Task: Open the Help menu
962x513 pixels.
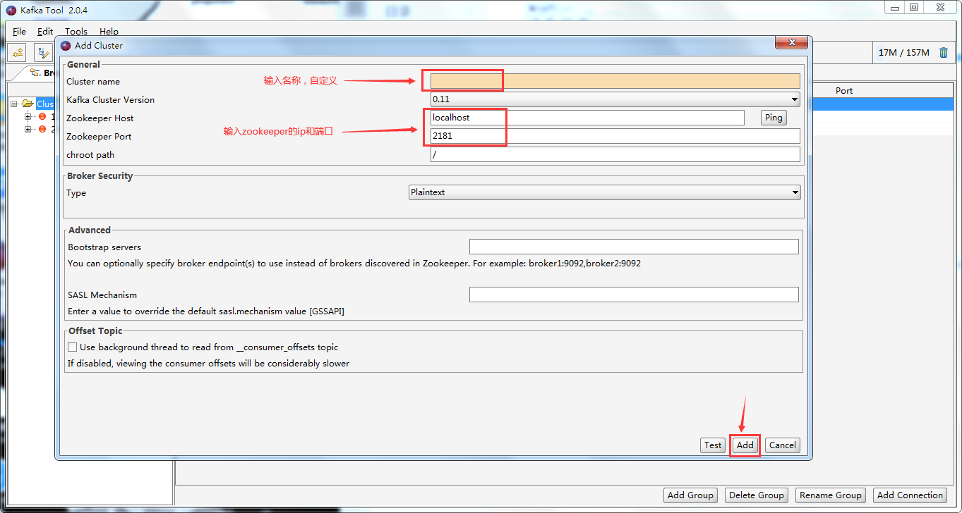Action: (x=109, y=31)
